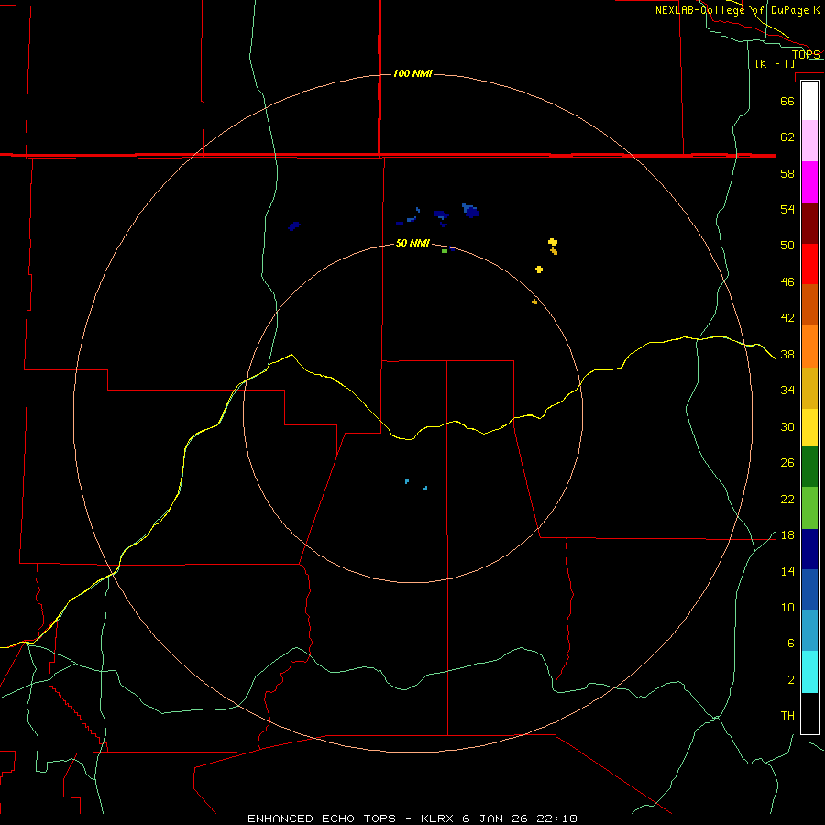This screenshot has width=825, height=825.
Task: Pick the navy blue legend swatch
Action: pos(809,549)
